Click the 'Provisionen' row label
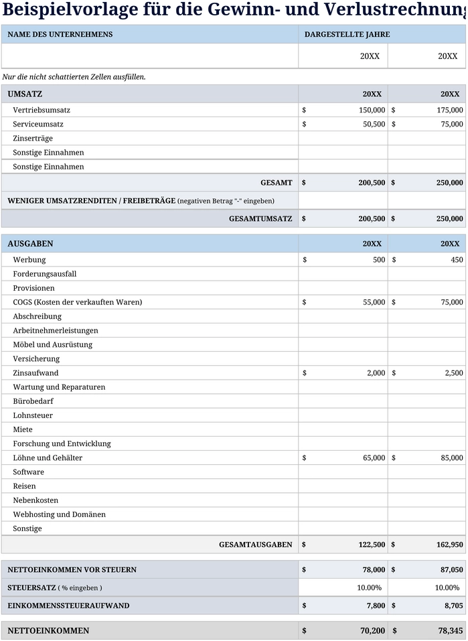Viewport: 468px width, 641px height. tap(33, 288)
